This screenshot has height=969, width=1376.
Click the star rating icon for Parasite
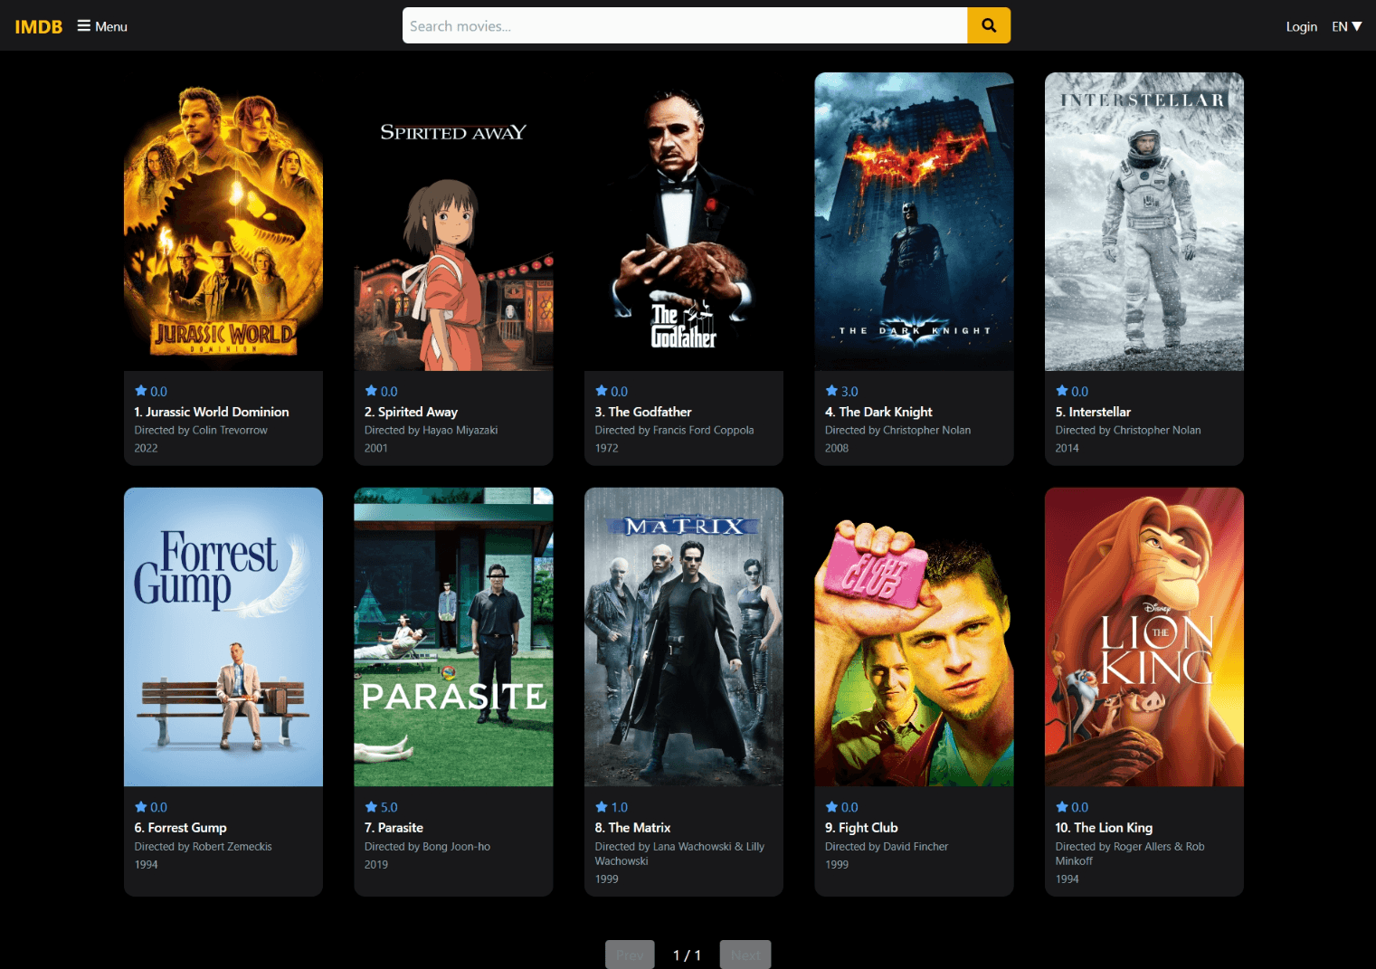click(x=371, y=807)
